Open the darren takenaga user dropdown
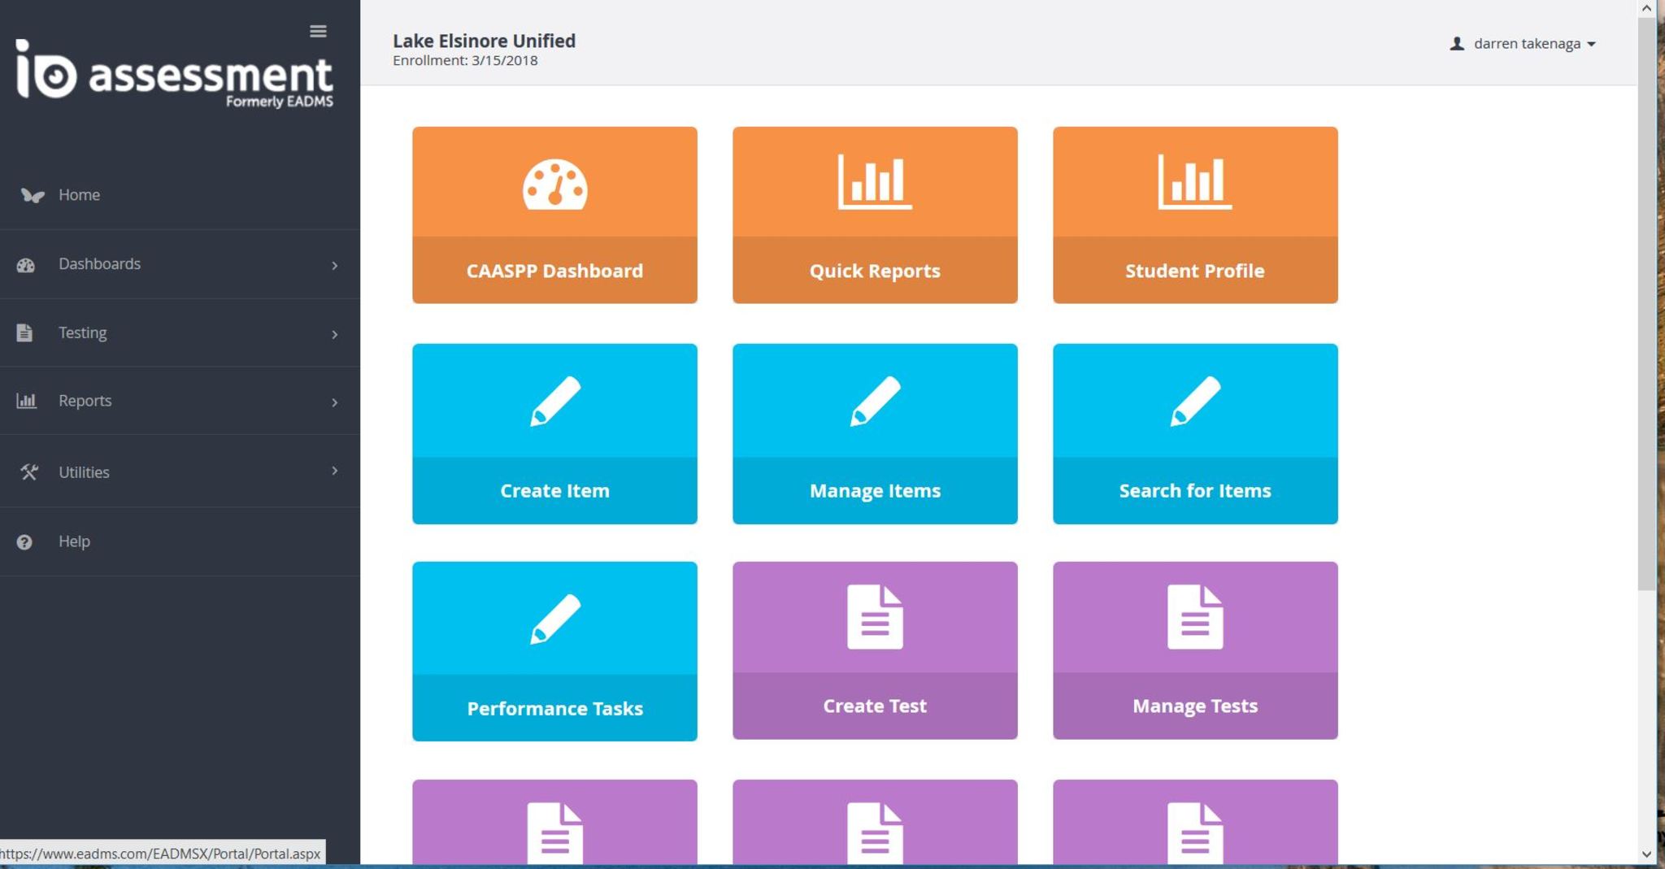 tap(1523, 44)
